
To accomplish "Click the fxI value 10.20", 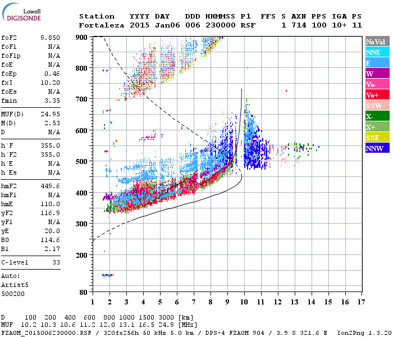I will click(50, 83).
